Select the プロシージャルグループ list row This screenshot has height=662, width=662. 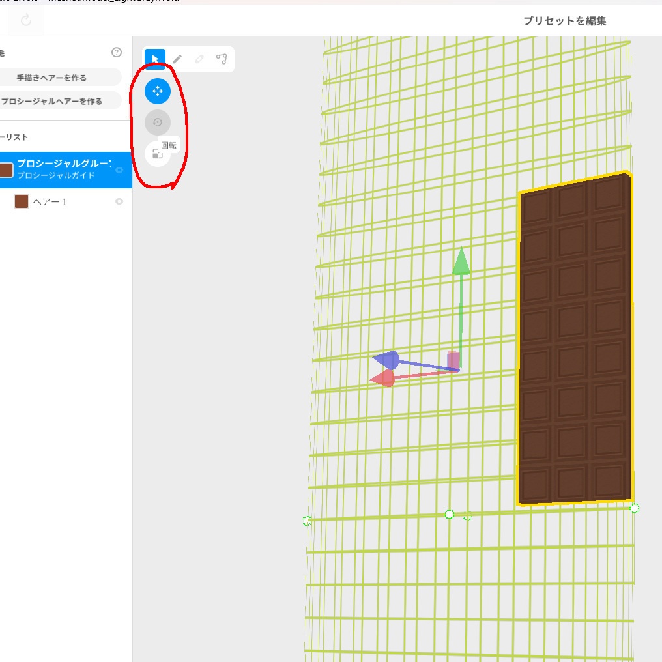pos(66,169)
